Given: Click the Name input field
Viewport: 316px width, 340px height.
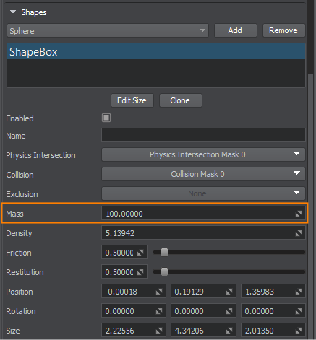Looking at the screenshot, I should click(x=203, y=135).
